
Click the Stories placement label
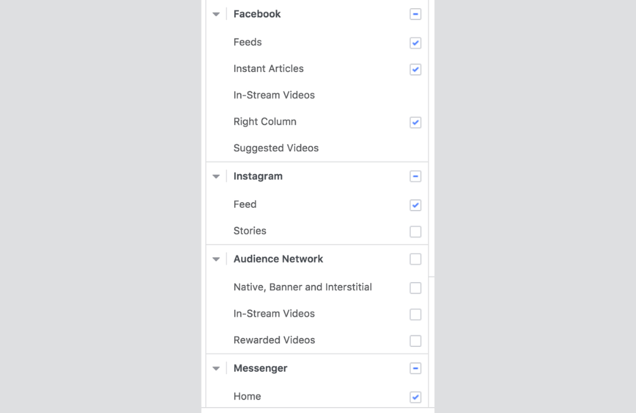pyautogui.click(x=250, y=231)
